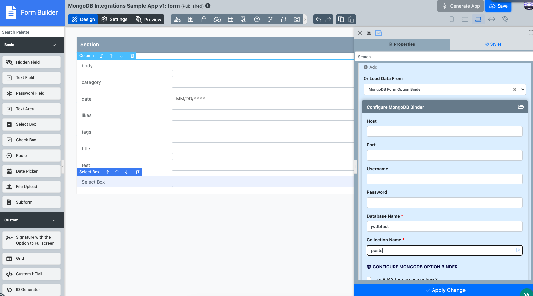This screenshot has width=533, height=296.
Task: Collapse the Basic palette section
Action: [x=54, y=45]
